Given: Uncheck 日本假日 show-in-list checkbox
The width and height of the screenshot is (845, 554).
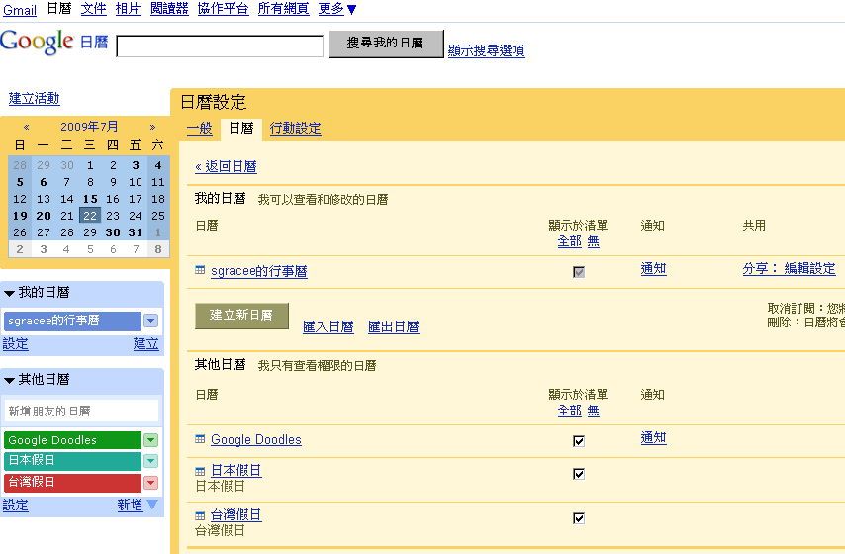Looking at the screenshot, I should pos(579,474).
